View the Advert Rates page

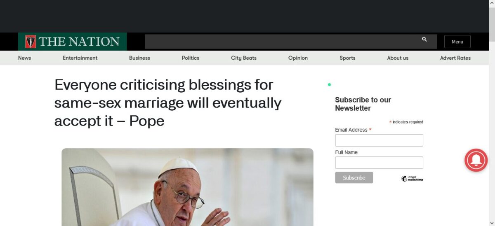pyautogui.click(x=455, y=58)
